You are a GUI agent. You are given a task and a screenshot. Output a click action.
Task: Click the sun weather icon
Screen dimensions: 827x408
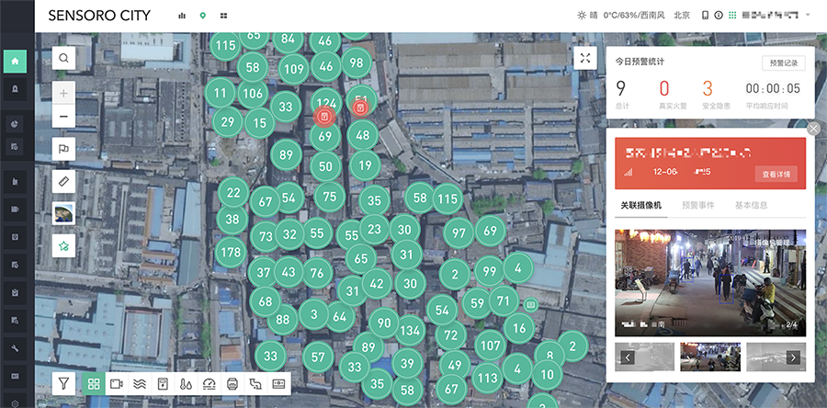tap(582, 16)
